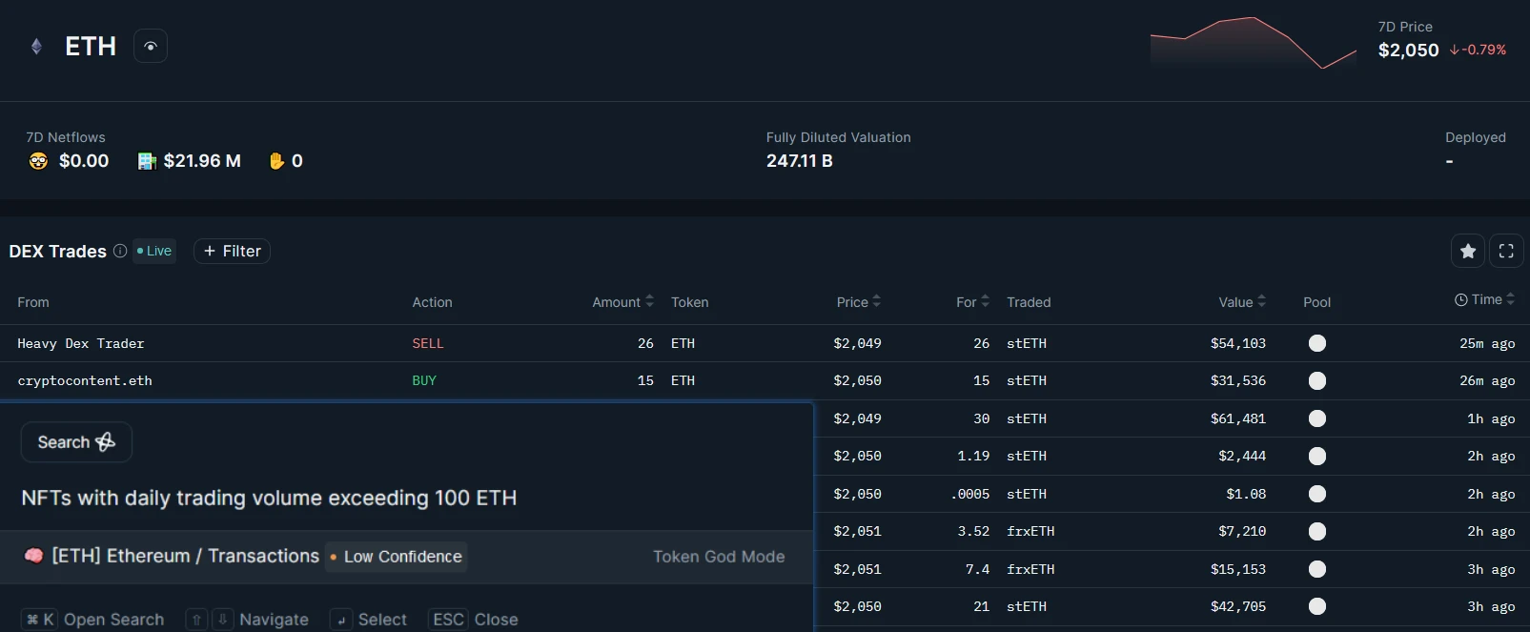Click the ETH diamond logo icon

click(36, 47)
